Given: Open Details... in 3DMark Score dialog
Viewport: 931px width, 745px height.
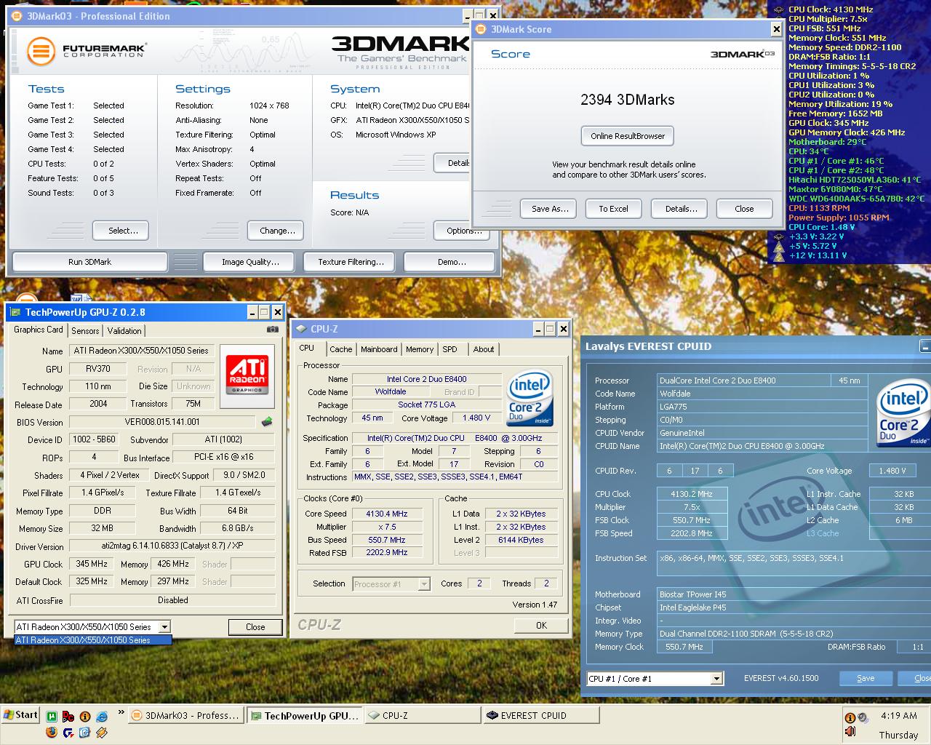Looking at the screenshot, I should (681, 209).
